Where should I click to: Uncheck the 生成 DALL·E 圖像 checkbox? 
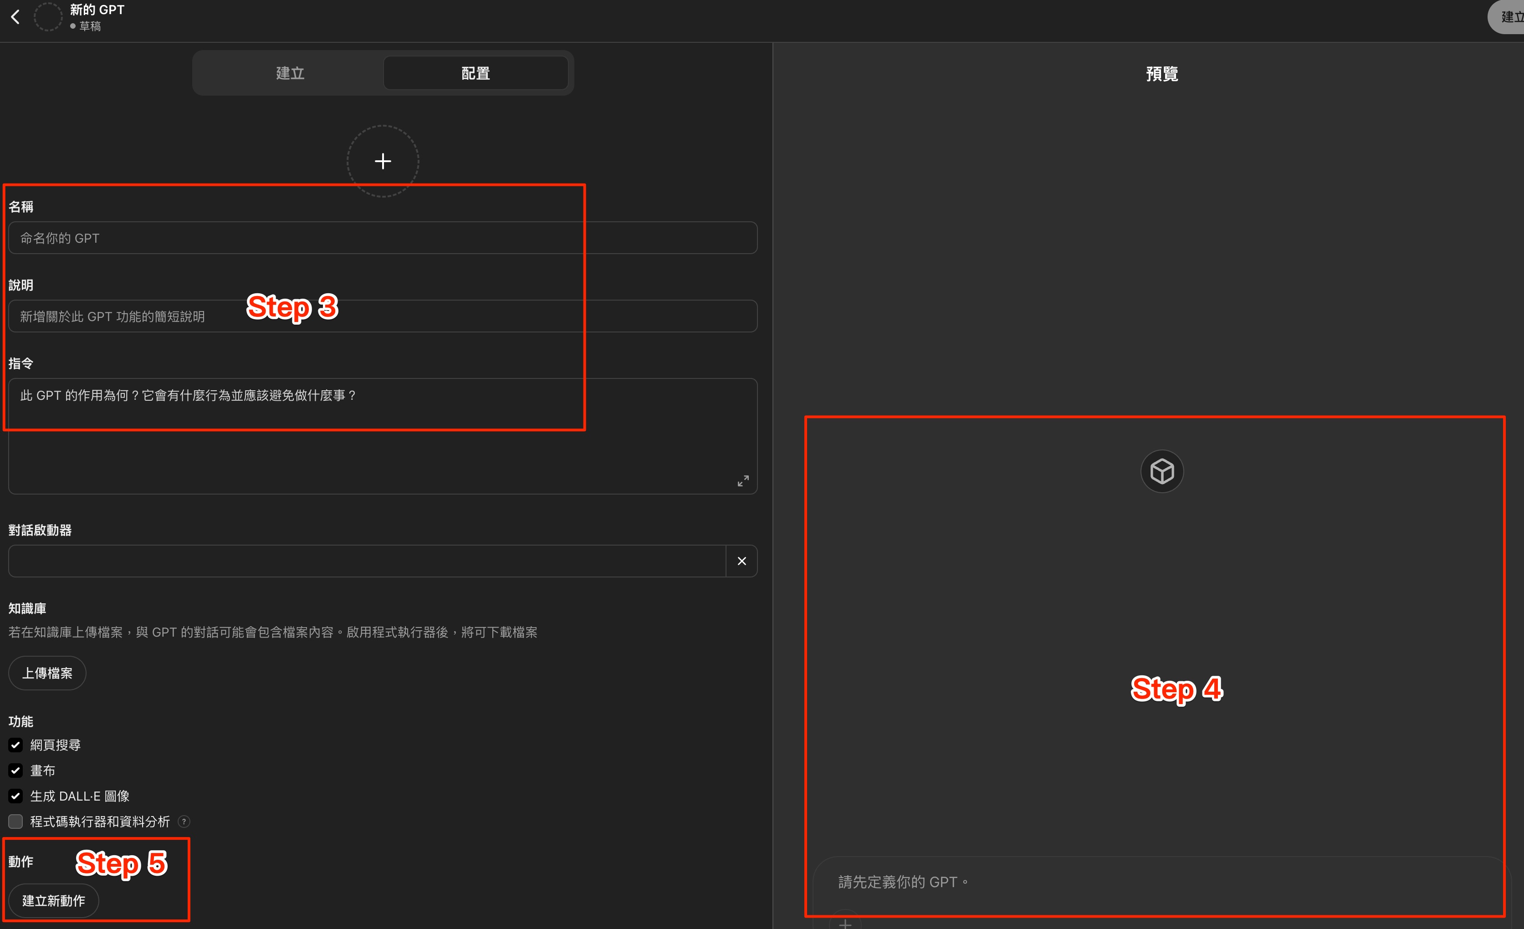point(15,796)
